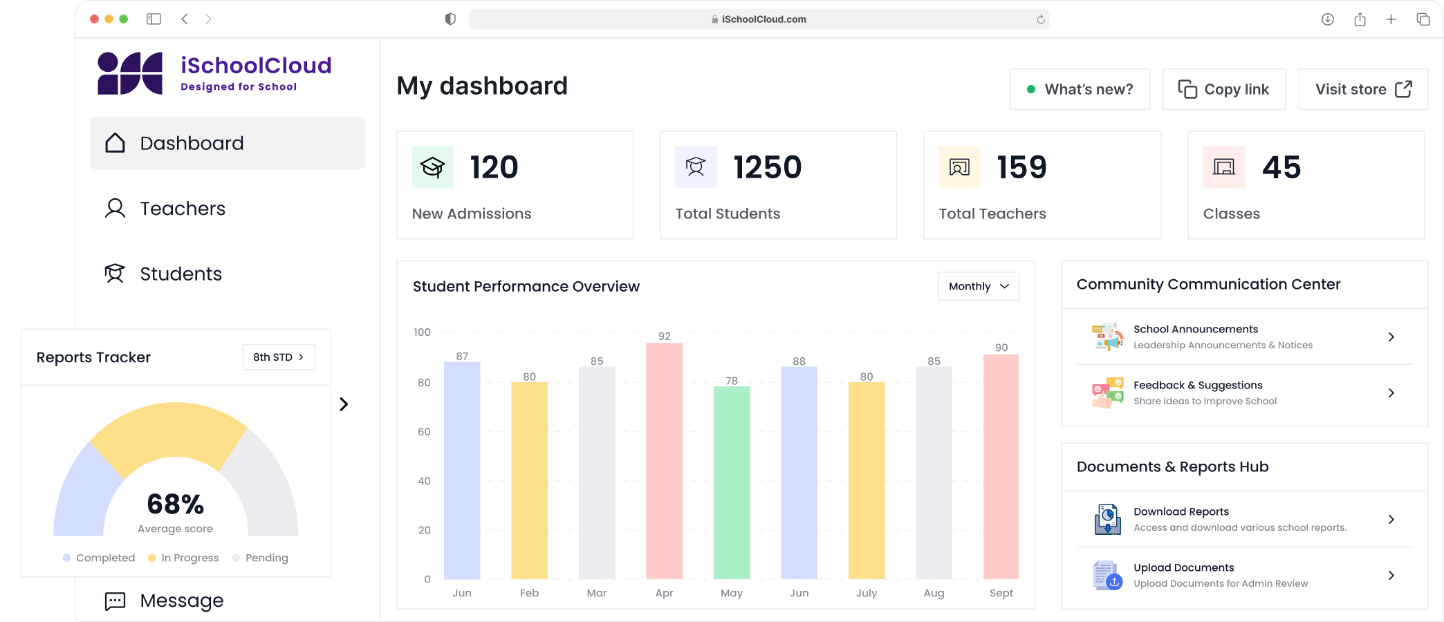Open the Teachers menu item
1444x622 pixels.
point(183,209)
